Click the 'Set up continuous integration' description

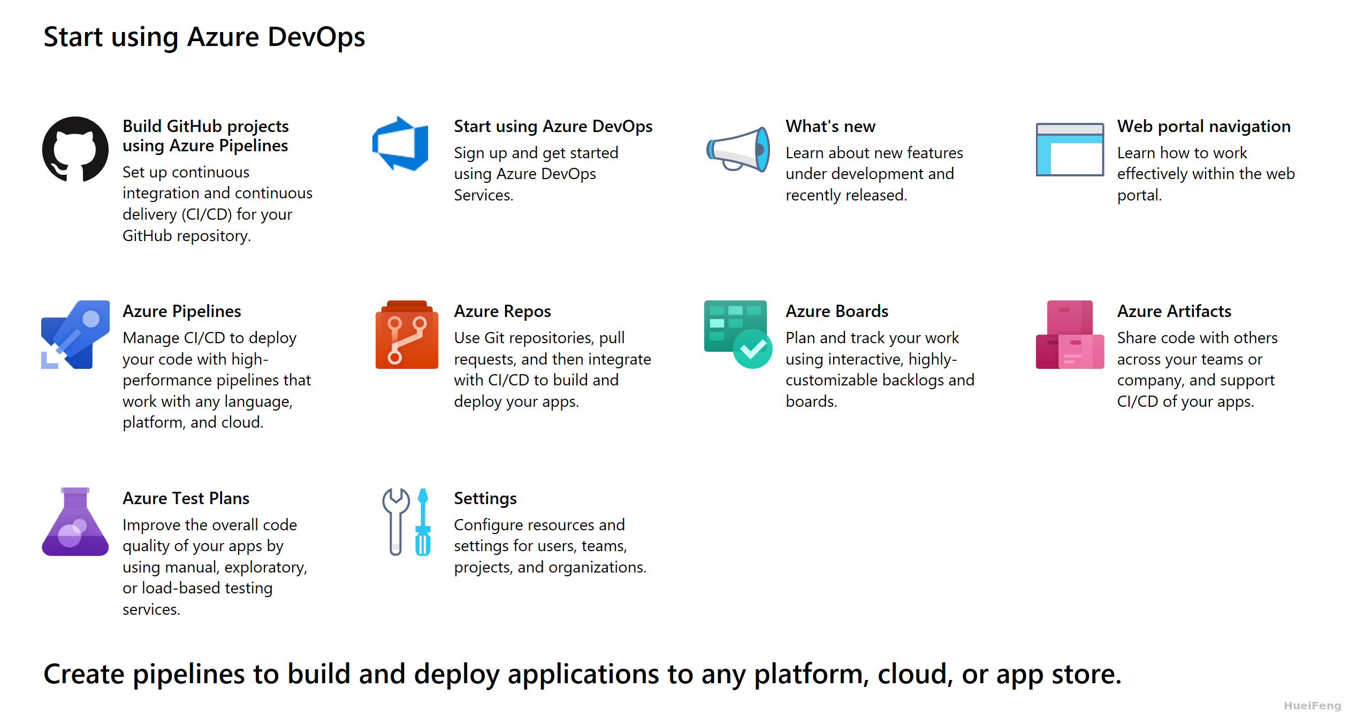(x=218, y=204)
